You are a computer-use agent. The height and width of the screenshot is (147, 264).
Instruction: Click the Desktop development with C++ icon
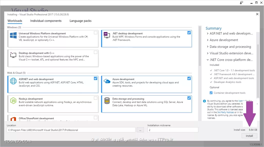point(13,55)
